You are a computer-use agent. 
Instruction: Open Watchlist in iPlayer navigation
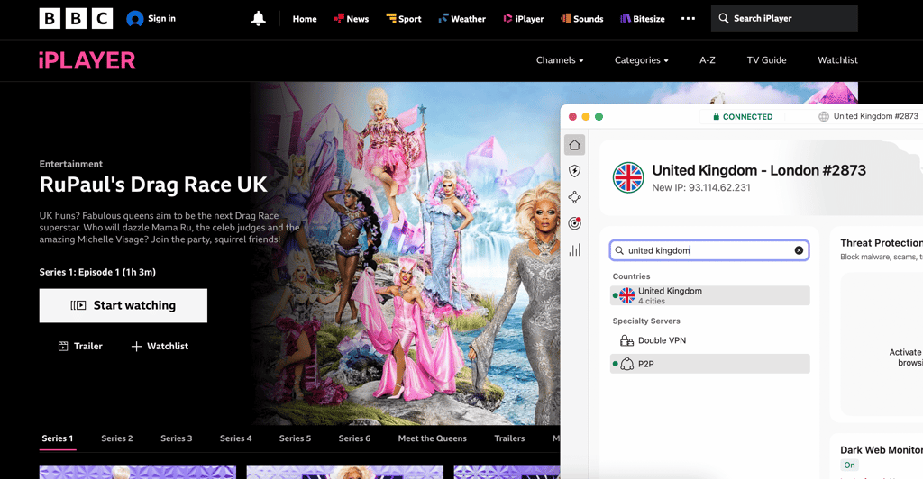click(837, 60)
